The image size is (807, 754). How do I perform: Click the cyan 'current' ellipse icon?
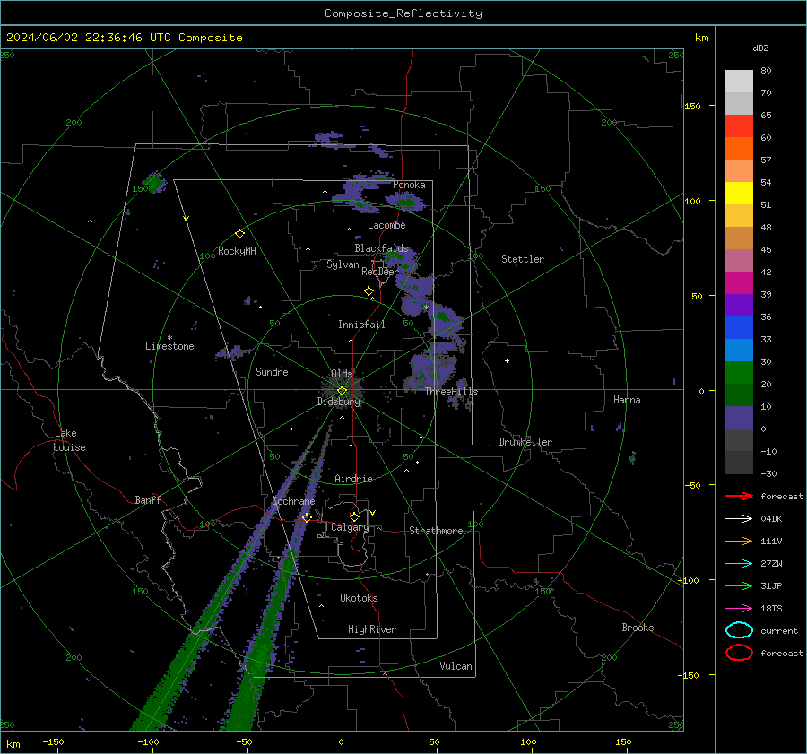[739, 630]
